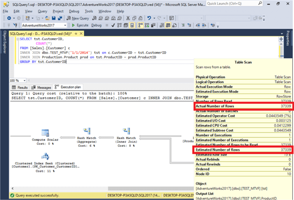Image resolution: width=294 pixels, height=200 pixels.
Task: Switch output to Results to File
Action: (174, 25)
